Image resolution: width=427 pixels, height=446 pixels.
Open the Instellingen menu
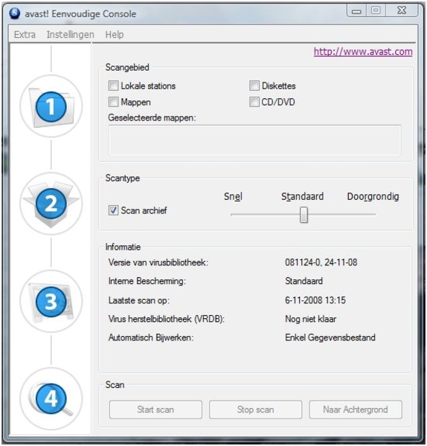[71, 35]
